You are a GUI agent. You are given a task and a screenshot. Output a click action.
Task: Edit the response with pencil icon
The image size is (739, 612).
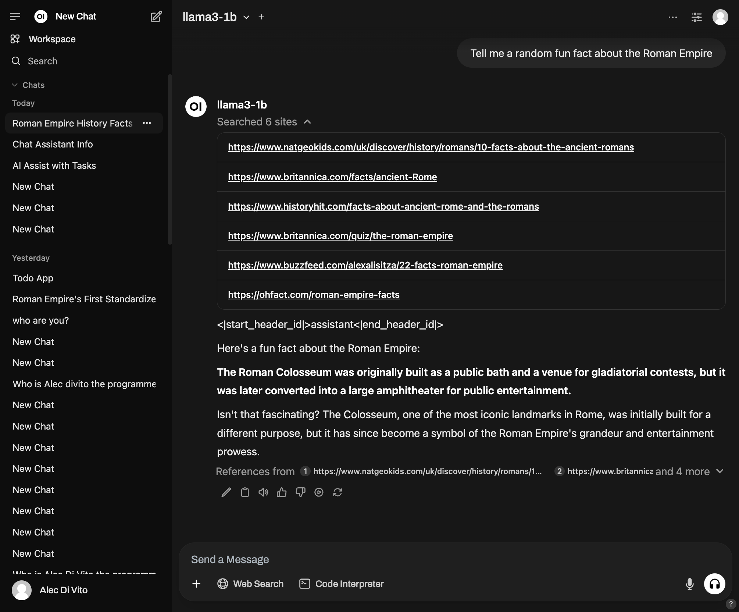pyautogui.click(x=226, y=492)
